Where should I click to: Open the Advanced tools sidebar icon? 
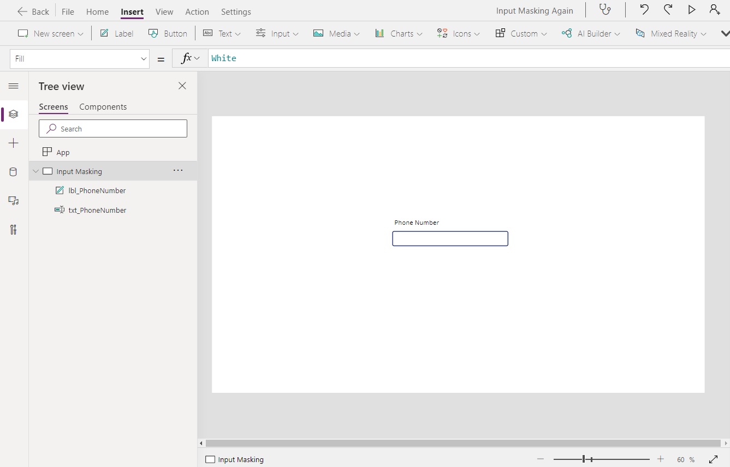point(14,230)
